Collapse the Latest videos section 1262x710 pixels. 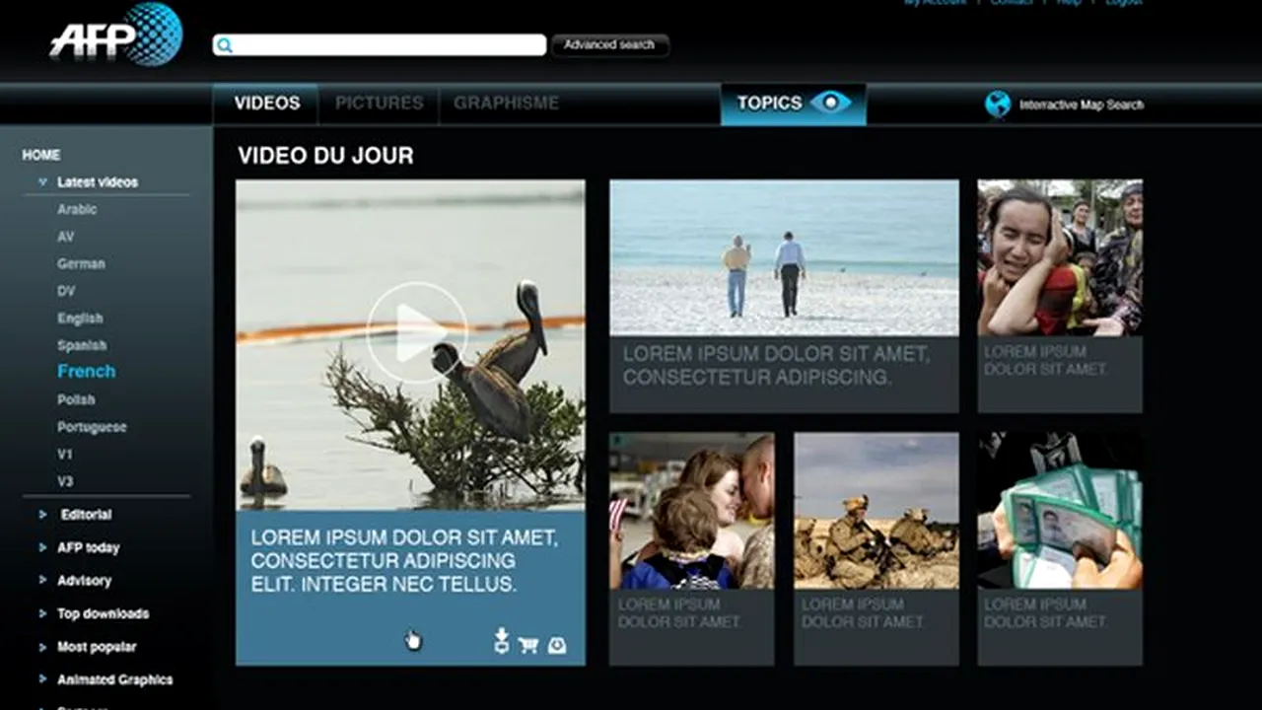coord(42,182)
